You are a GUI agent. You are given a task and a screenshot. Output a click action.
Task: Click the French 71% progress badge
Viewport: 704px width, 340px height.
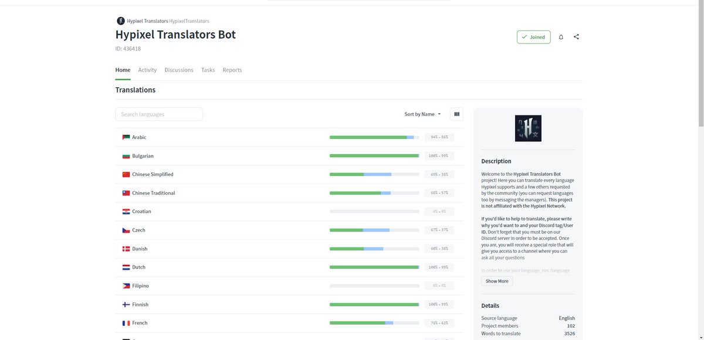[x=439, y=323]
